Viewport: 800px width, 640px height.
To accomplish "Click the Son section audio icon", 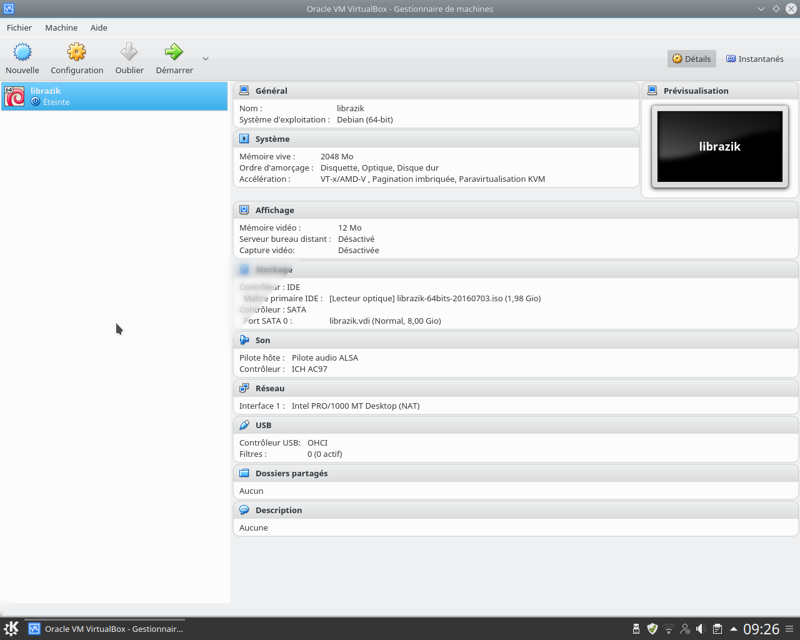I will pos(244,340).
